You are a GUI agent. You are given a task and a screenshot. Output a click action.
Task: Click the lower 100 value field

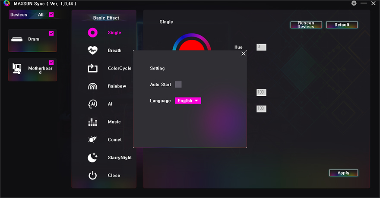261,109
